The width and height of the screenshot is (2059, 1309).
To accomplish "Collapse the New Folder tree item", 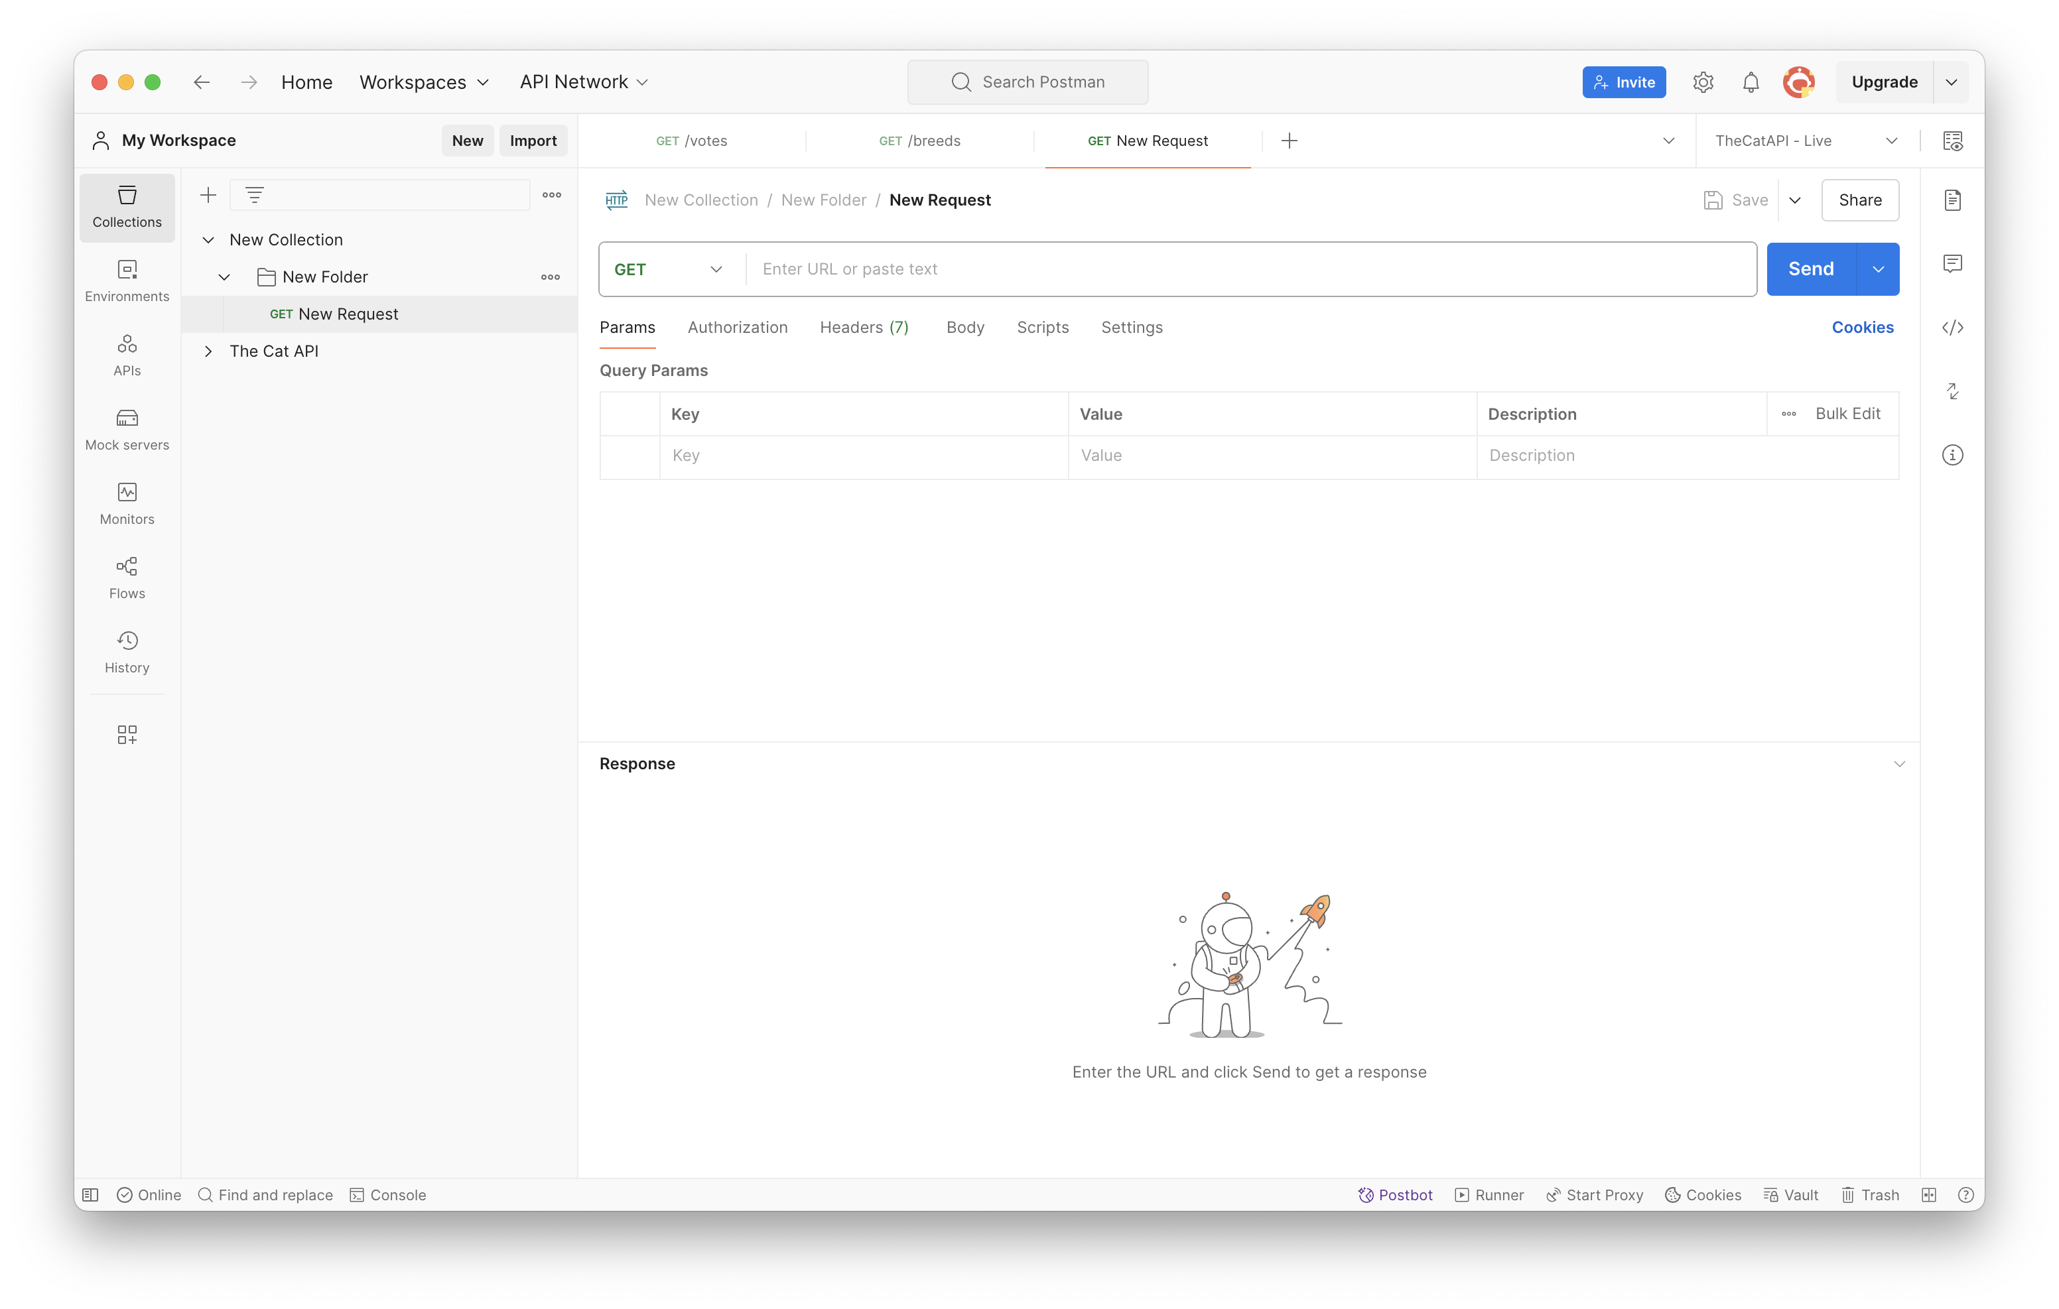I will tap(224, 277).
